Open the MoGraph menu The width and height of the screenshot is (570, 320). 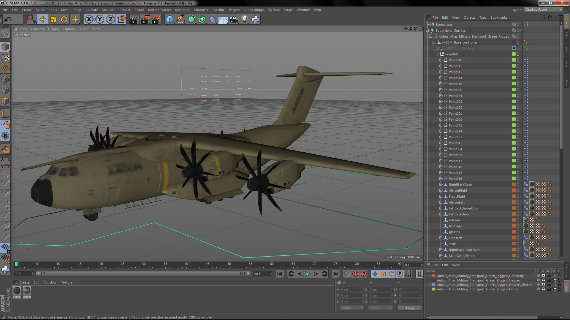tap(182, 10)
